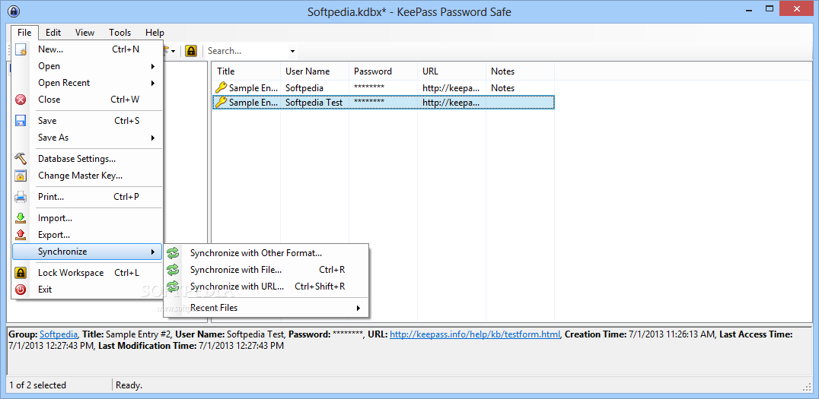
Task: Click the printer icon for Print
Action: (21, 197)
